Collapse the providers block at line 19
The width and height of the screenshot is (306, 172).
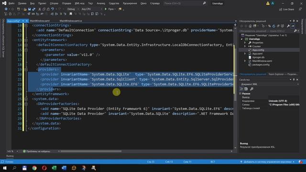pos(26,69)
